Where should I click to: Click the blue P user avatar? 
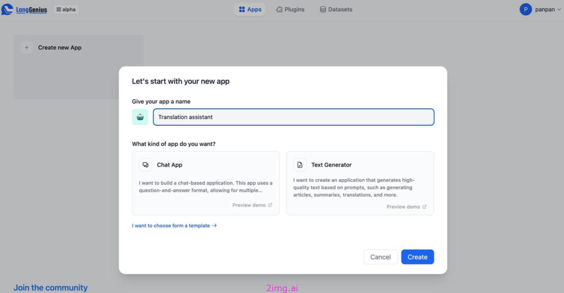525,9
